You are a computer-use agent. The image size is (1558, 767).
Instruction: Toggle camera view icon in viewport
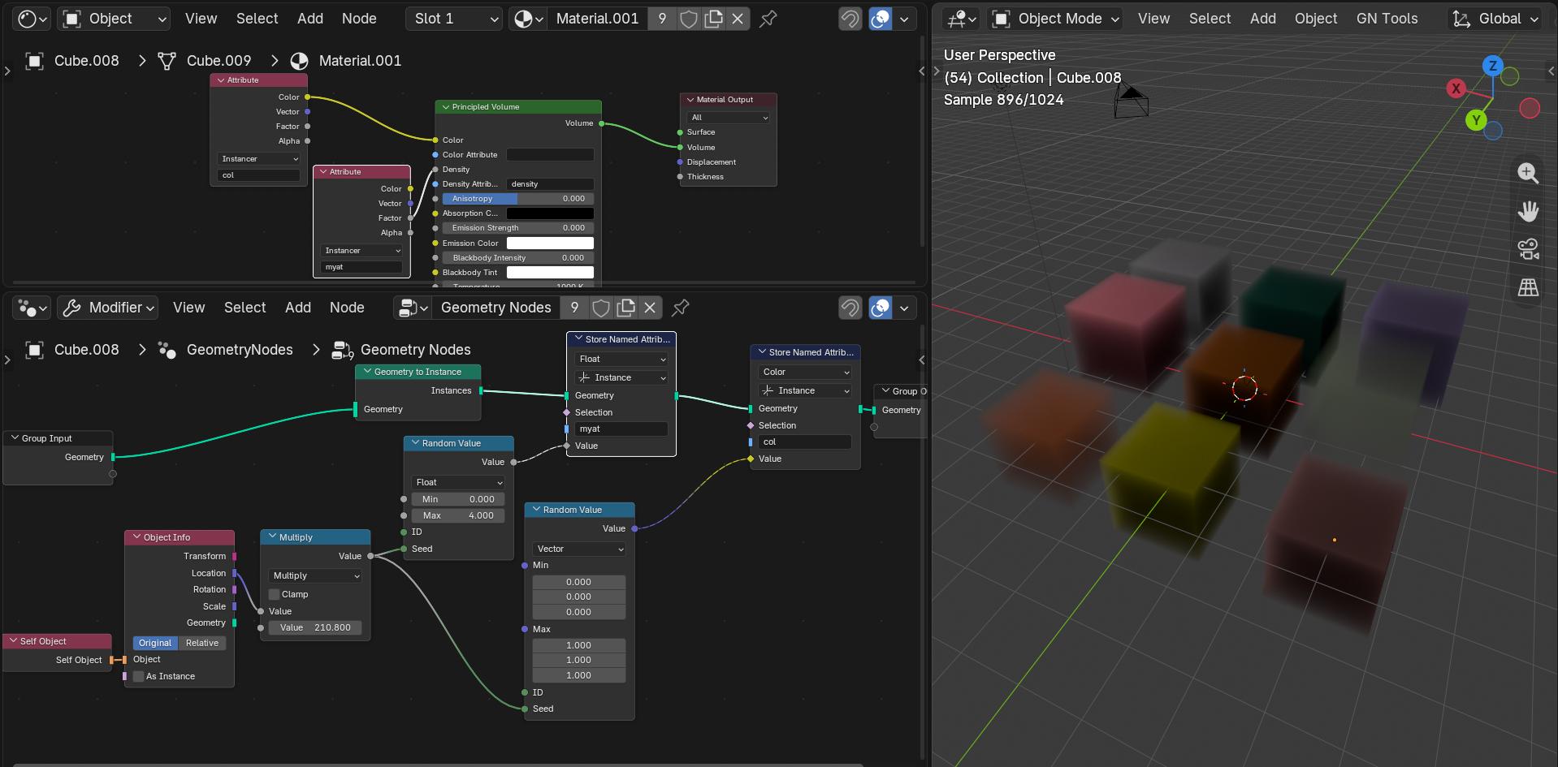click(x=1528, y=249)
